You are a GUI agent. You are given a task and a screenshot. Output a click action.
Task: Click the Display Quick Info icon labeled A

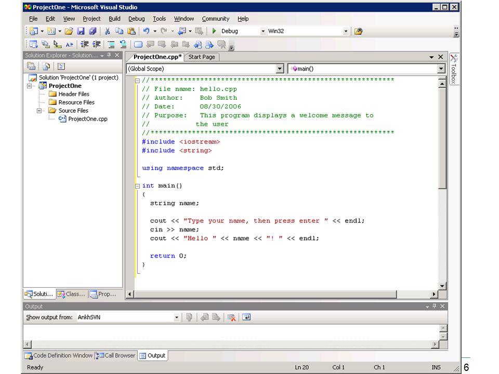69,45
